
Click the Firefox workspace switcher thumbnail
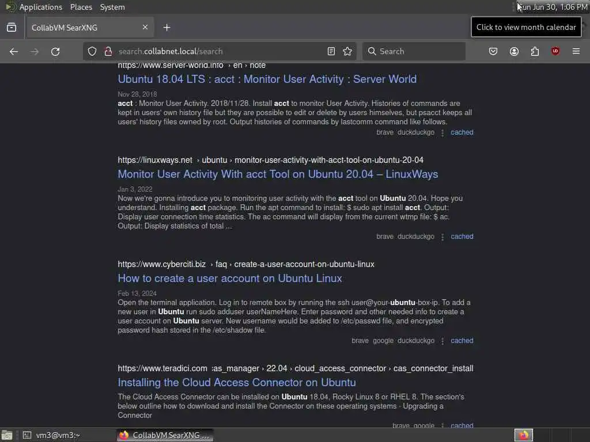524,435
